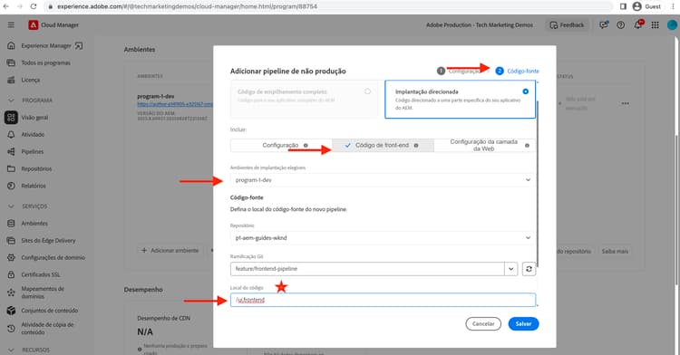Click the Local do código input field

[x=383, y=300]
